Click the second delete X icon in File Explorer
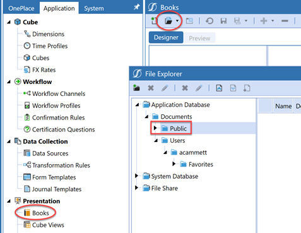Screen dimensions: 301x233 (185, 88)
